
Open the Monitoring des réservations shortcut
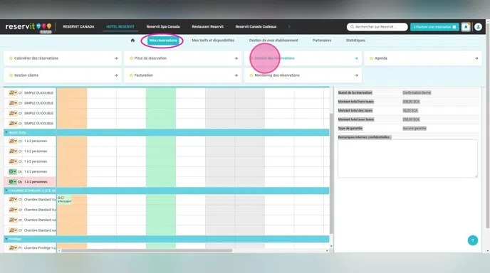coord(303,75)
